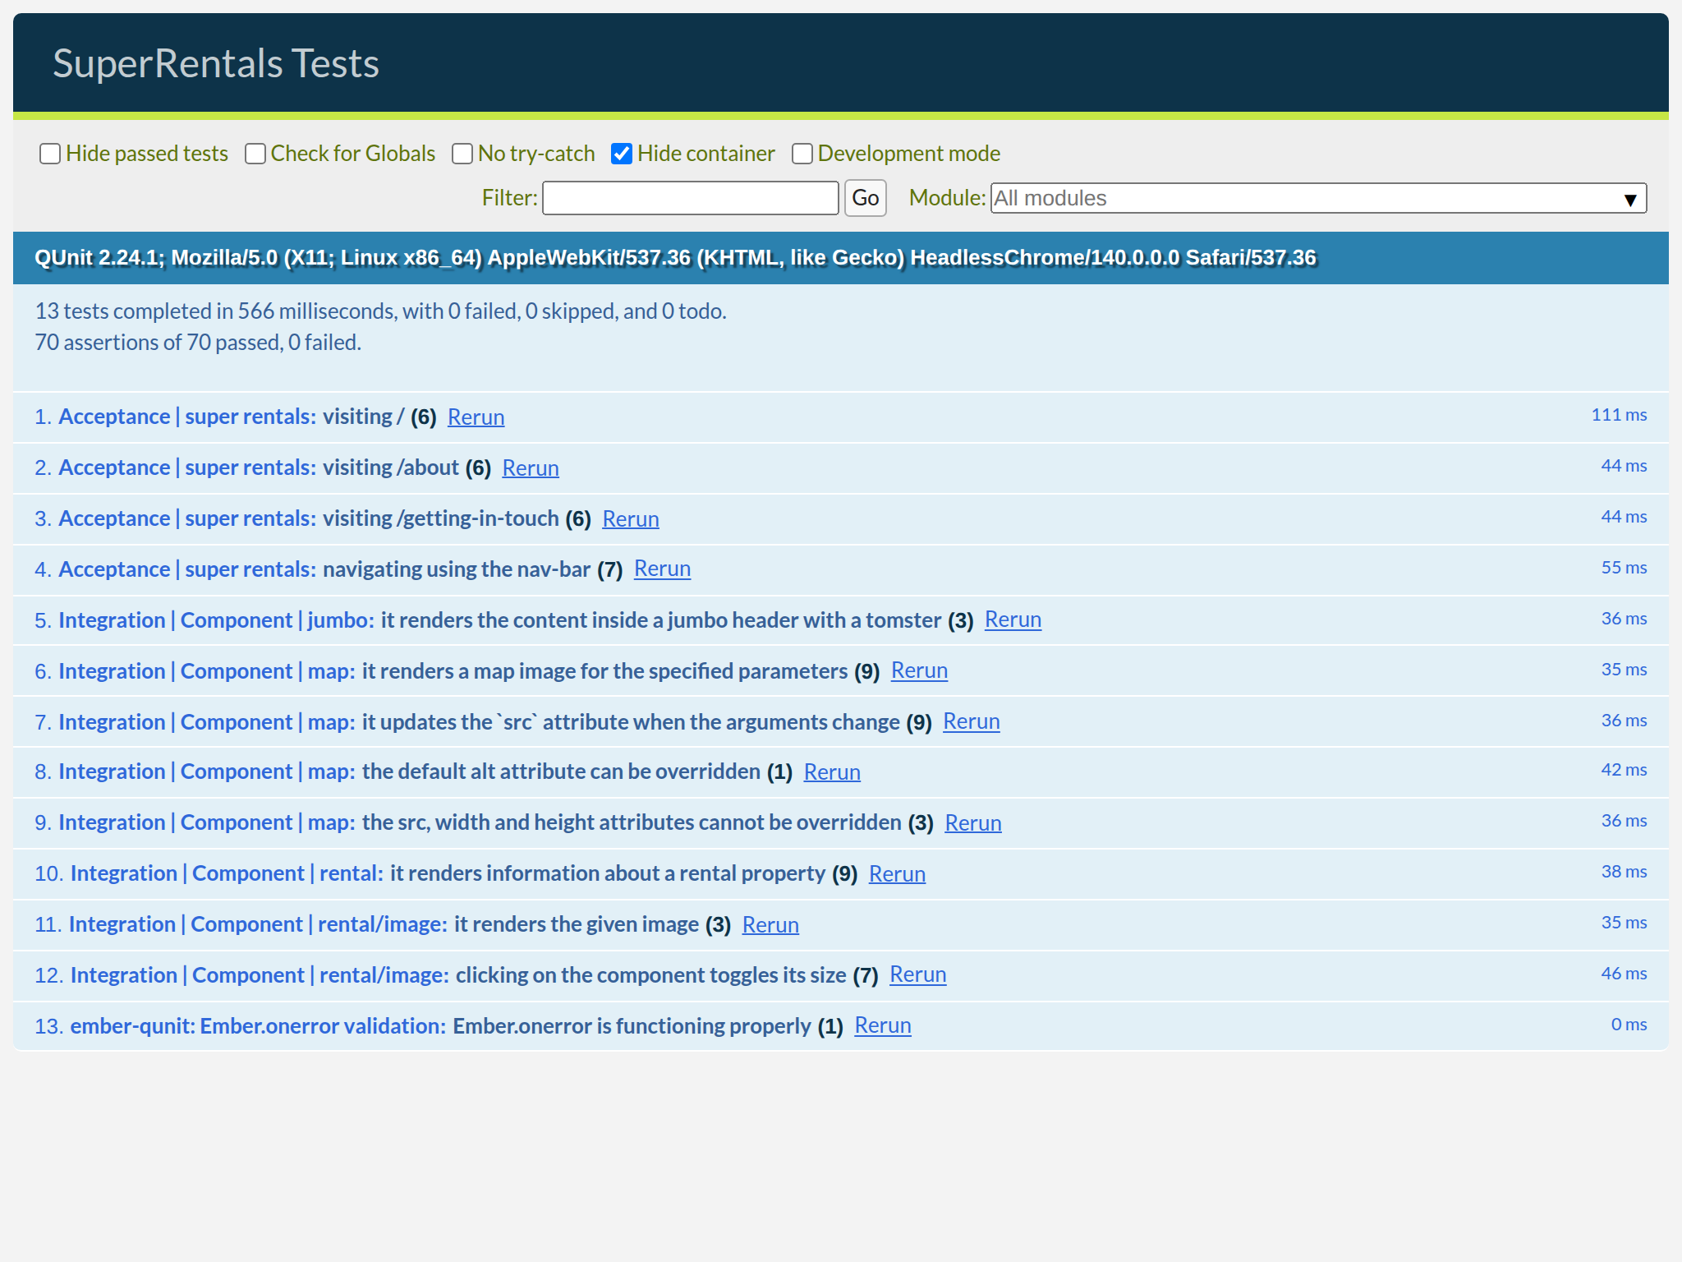The image size is (1682, 1262).
Task: Rerun the Ember.onerror validation test
Action: pos(883,1025)
